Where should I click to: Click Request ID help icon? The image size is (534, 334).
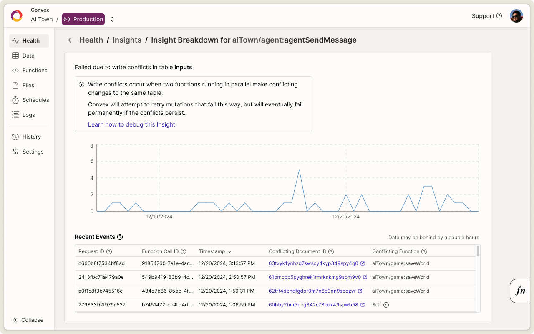click(109, 251)
